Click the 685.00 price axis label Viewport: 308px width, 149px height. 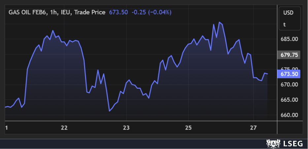click(289, 39)
